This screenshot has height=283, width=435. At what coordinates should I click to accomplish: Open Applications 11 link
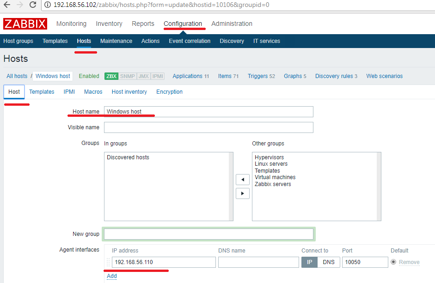190,76
